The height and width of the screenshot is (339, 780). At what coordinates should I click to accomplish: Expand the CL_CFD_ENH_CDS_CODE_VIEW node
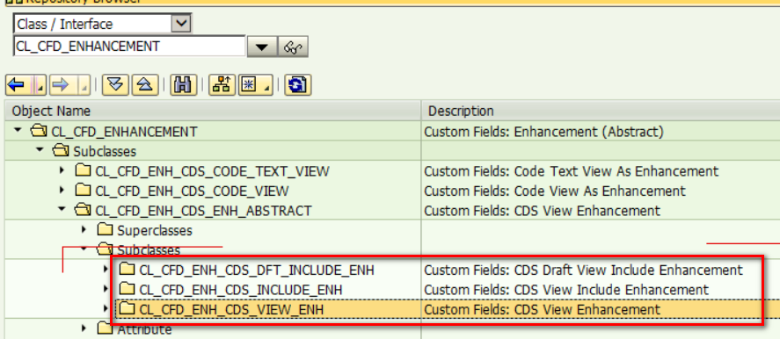point(62,191)
